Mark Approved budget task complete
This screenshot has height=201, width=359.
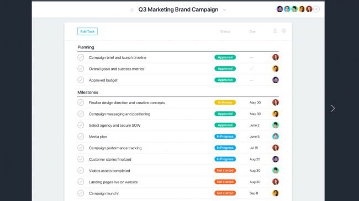point(81,80)
